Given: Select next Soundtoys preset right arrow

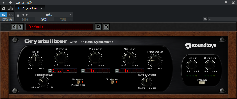Looking at the screenshot, I should [x=20, y=27].
